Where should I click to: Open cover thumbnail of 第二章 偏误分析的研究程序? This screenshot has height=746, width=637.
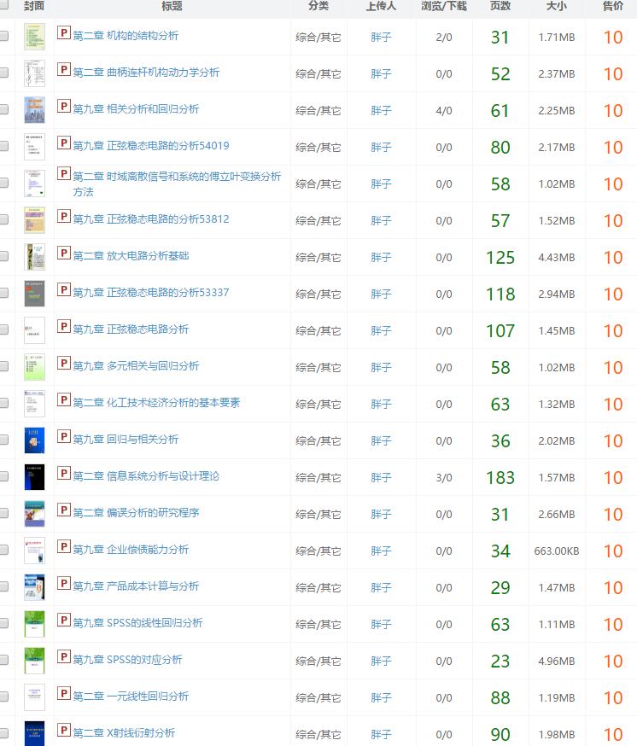[34, 514]
